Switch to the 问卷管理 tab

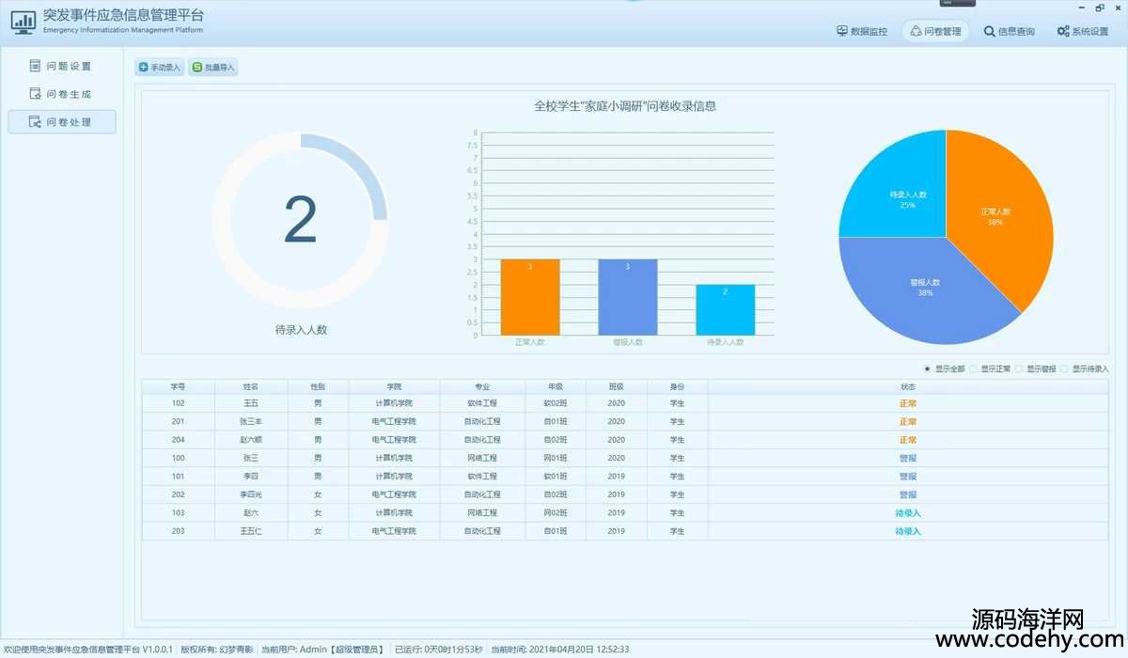(x=935, y=31)
